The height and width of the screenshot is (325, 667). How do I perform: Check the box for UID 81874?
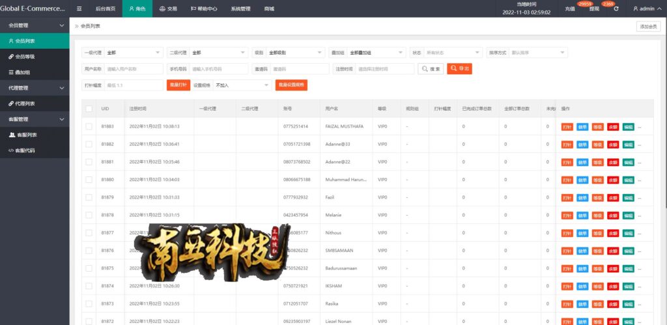pos(89,287)
